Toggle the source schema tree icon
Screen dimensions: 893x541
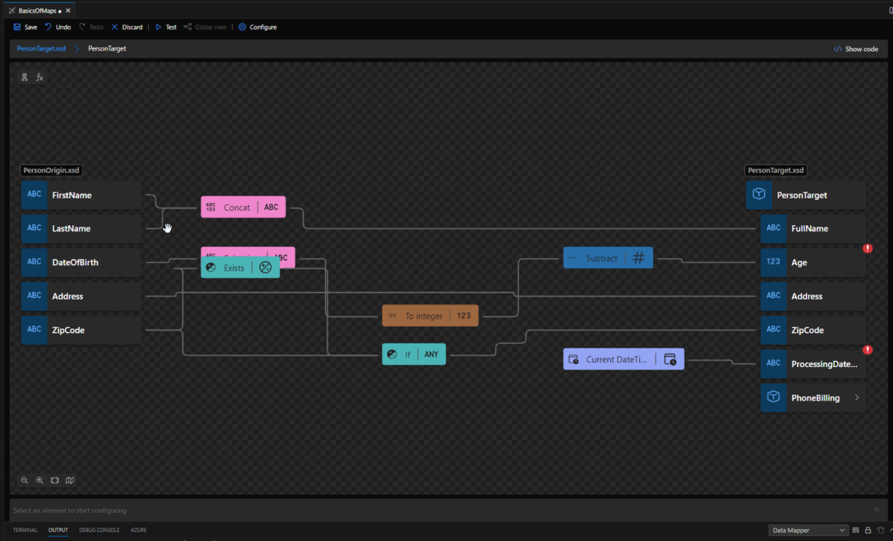25,77
